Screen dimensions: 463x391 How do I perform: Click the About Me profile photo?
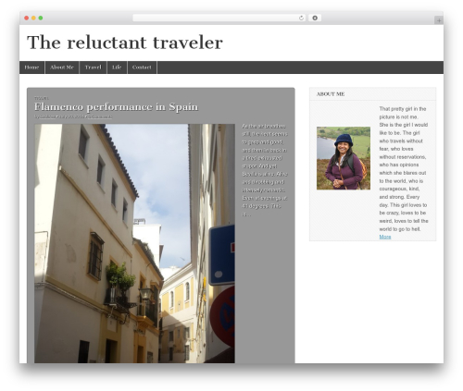pyautogui.click(x=344, y=158)
